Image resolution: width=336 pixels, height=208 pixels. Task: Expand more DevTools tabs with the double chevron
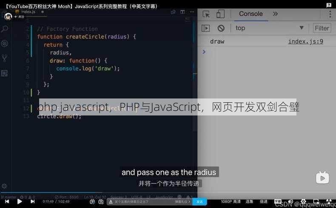pyautogui.click(x=275, y=14)
